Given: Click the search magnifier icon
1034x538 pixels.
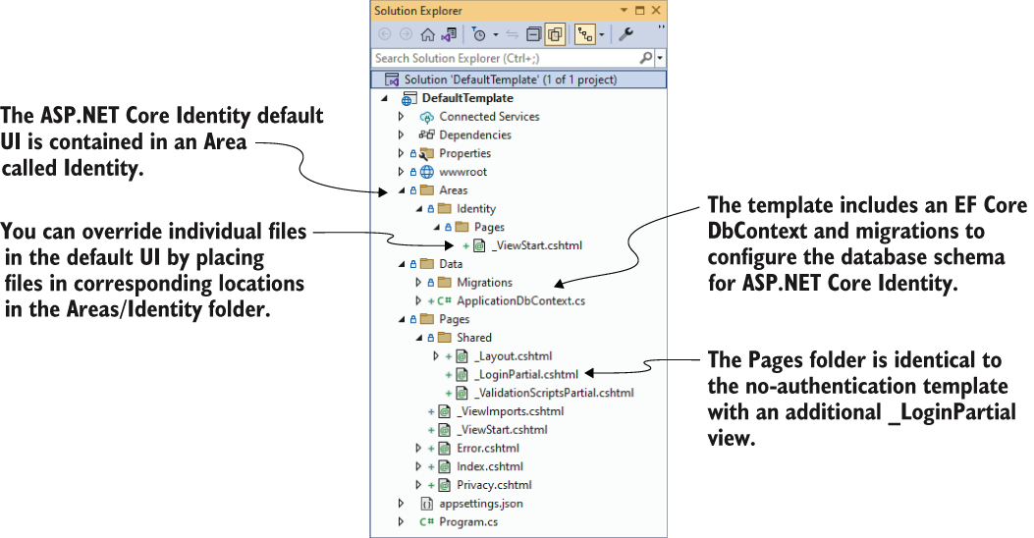Looking at the screenshot, I should 645,58.
